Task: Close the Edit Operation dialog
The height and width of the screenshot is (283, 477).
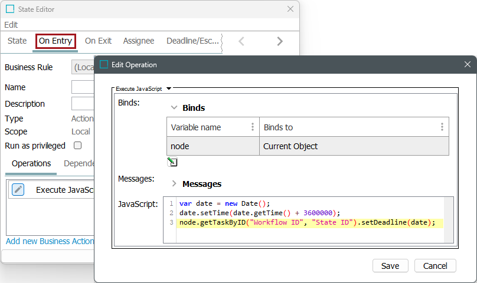Action: [x=467, y=64]
